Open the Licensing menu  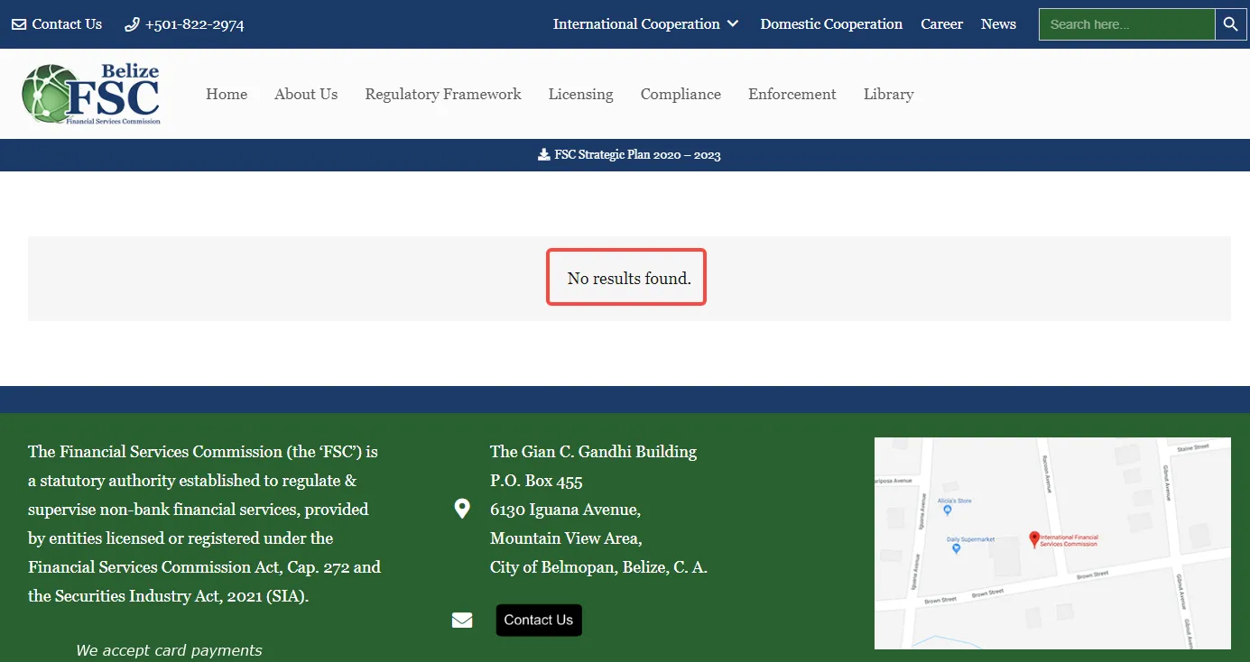[580, 94]
